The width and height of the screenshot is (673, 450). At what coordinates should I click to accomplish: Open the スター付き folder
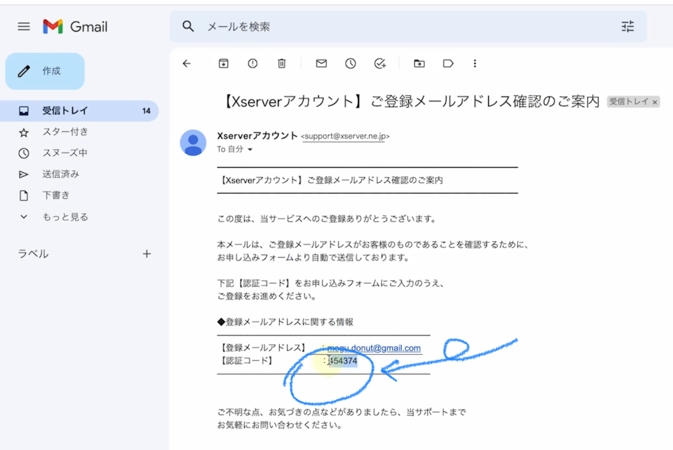click(x=65, y=132)
